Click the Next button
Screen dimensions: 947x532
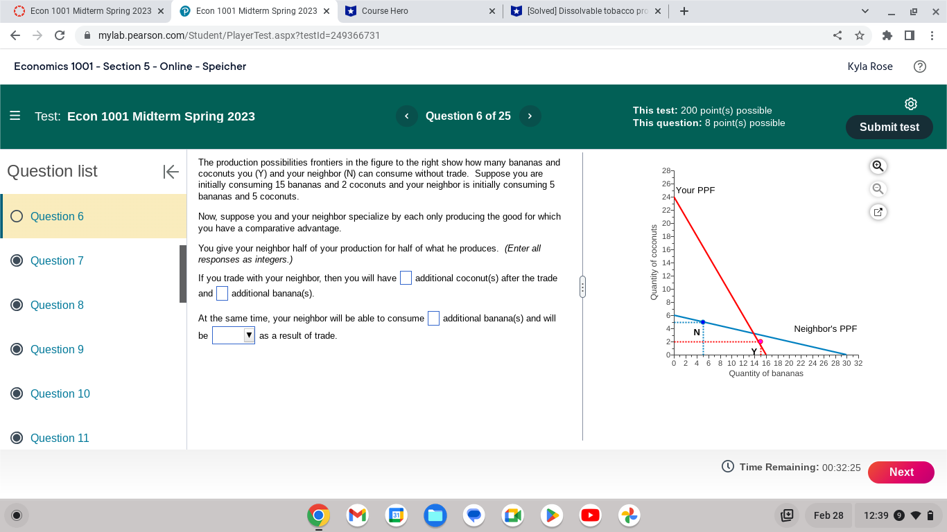901,472
